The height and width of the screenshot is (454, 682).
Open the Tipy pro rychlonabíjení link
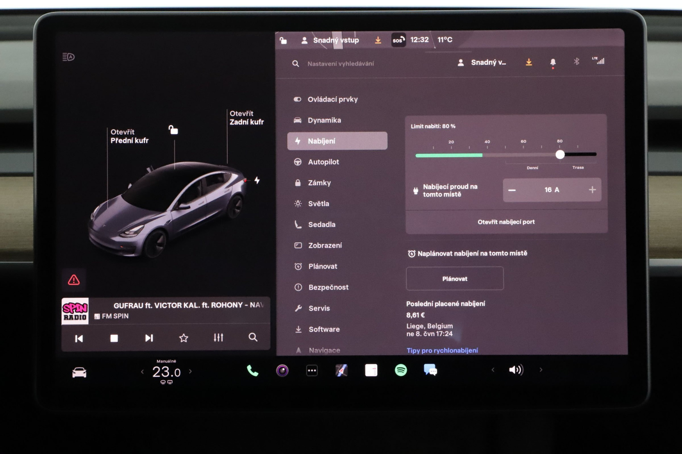coord(442,350)
